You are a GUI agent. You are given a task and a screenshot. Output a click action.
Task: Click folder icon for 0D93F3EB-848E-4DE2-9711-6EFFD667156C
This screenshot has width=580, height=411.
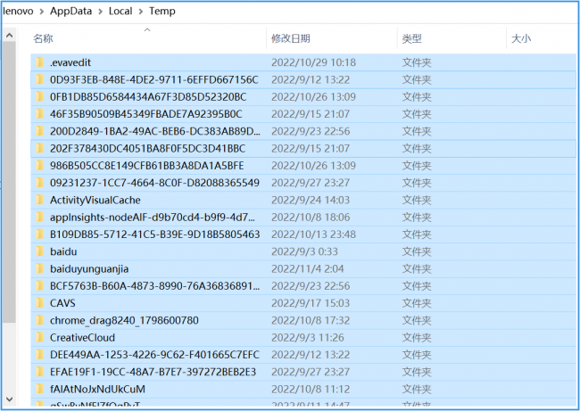pos(40,79)
